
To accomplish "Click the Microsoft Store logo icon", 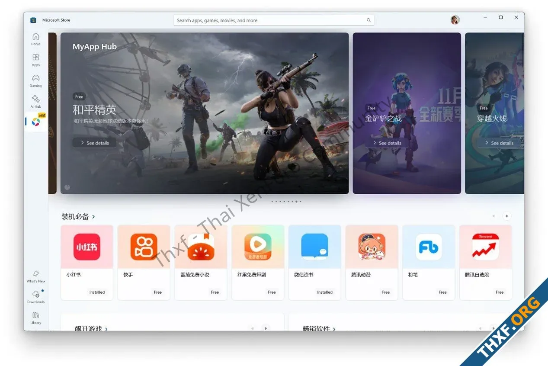I will click(x=33, y=20).
